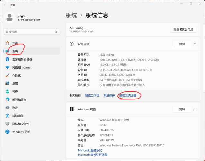
Task: Maximize the Settings window
Action: (x=191, y=4)
